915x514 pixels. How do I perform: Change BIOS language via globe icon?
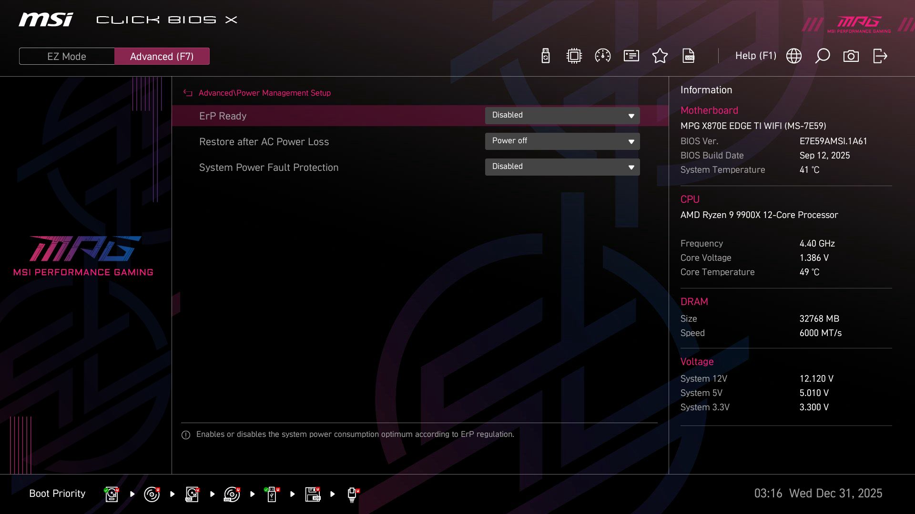coord(794,56)
